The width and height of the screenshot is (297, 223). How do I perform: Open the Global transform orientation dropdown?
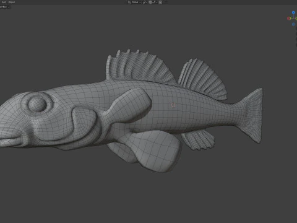pos(134,2)
